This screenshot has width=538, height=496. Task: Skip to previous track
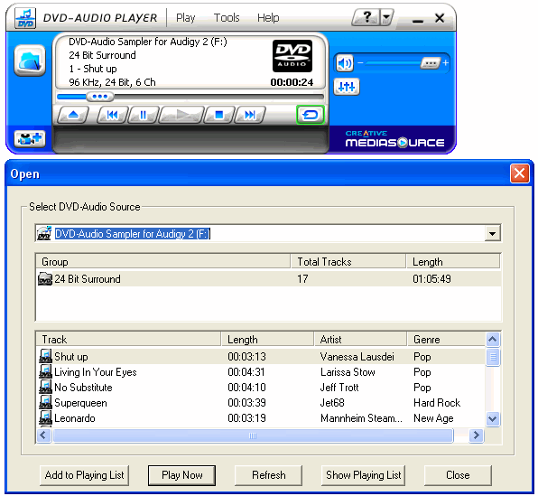point(112,115)
